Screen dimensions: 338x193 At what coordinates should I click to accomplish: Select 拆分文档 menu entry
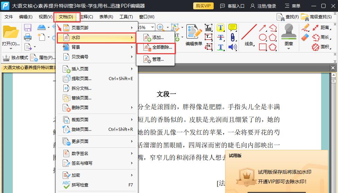point(97,88)
